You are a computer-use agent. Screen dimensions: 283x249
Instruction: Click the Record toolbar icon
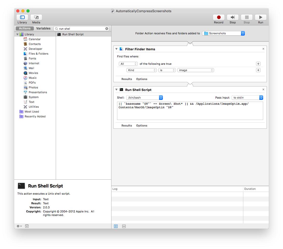point(219,18)
